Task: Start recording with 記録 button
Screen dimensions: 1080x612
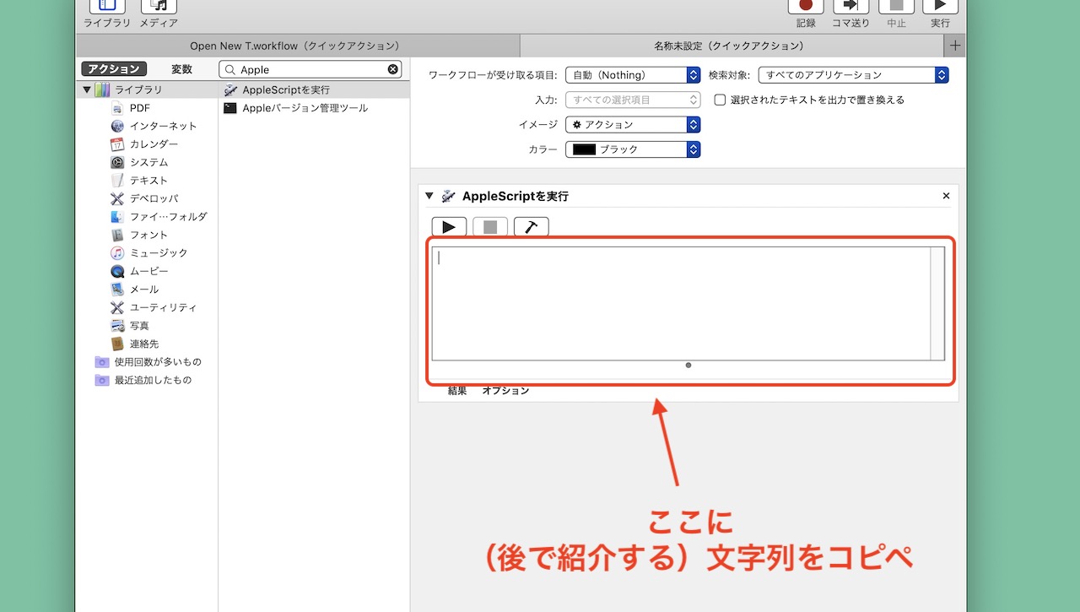Action: 806,13
